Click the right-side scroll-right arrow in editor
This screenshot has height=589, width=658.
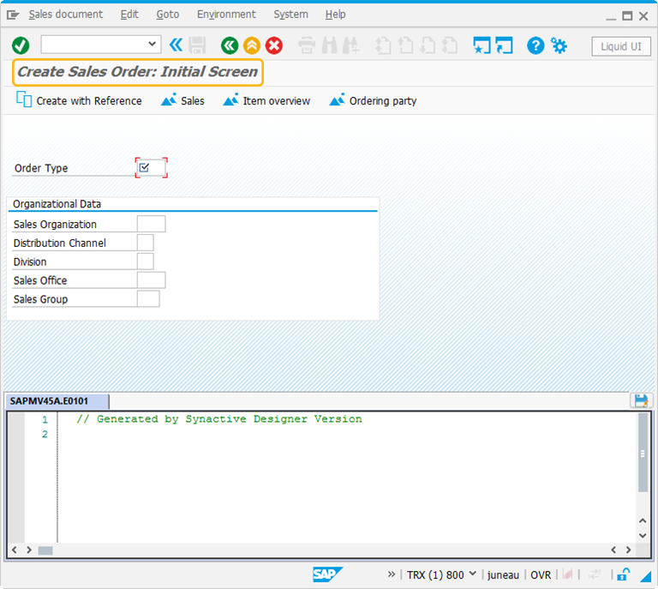click(x=628, y=550)
